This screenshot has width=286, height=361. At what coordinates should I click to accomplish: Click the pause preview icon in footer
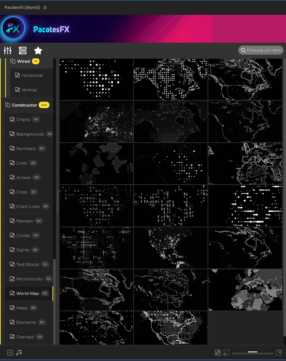point(10,352)
